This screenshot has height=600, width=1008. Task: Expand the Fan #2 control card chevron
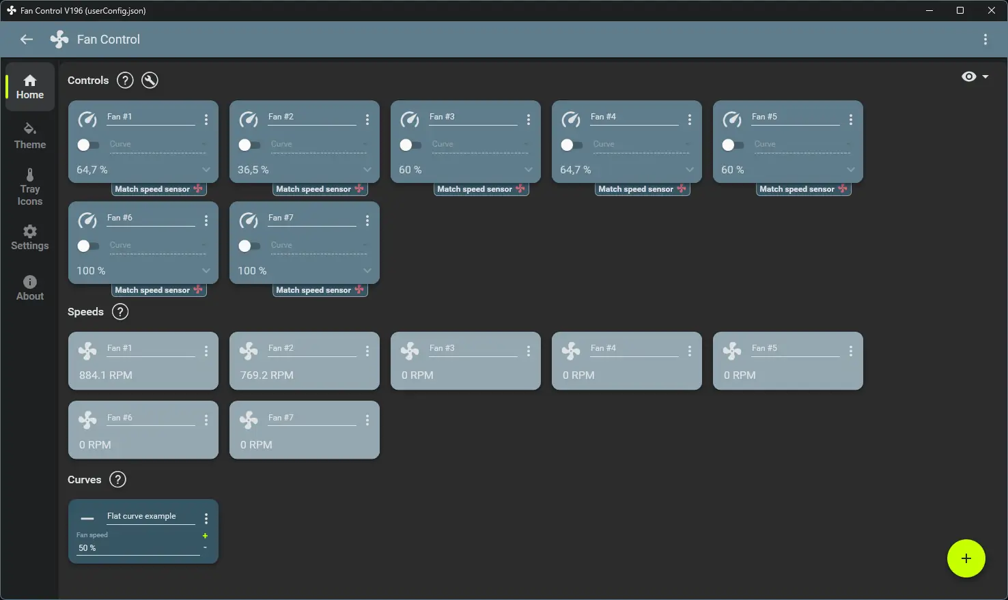pyautogui.click(x=367, y=170)
